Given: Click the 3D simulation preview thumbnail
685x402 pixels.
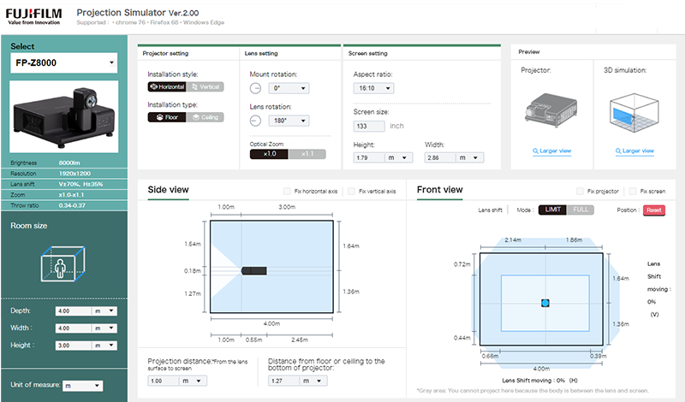Looking at the screenshot, I should [634, 110].
